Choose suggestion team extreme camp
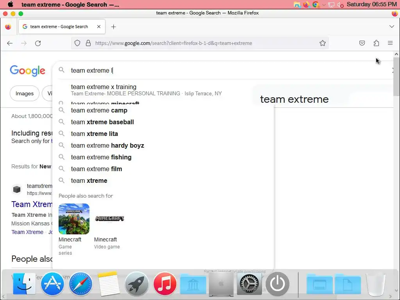 click(x=163, y=110)
